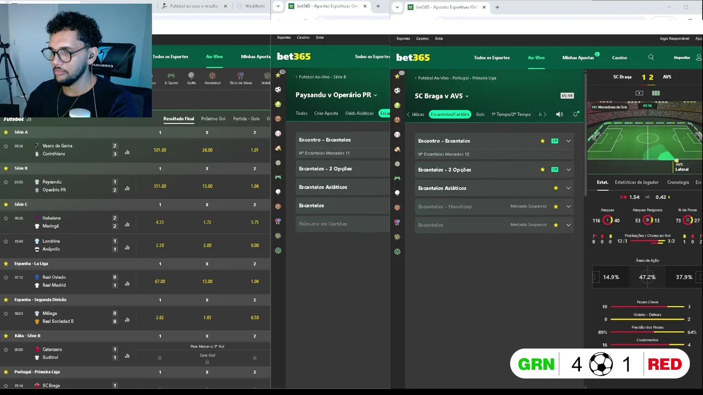Image resolution: width=703 pixels, height=395 pixels.
Task: Switch to Próximo Gol market tab
Action: 213,119
